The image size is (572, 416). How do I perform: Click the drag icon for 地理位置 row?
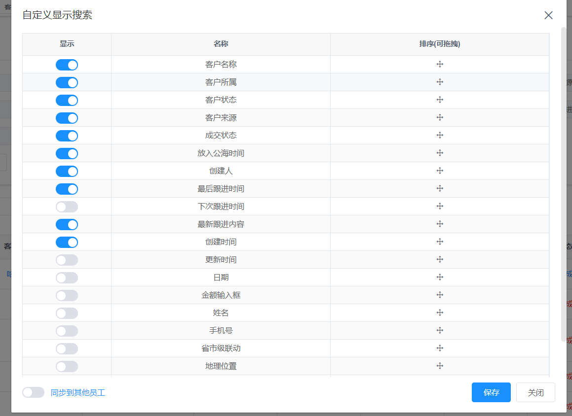[440, 366]
